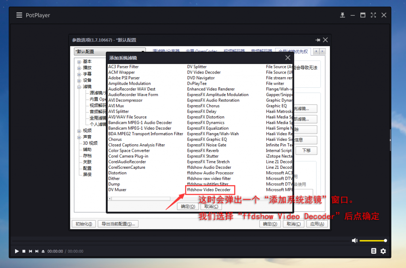Toggle PotPlayer fullscreen mode icon
This screenshot has width=406, height=268.
tap(373, 15)
